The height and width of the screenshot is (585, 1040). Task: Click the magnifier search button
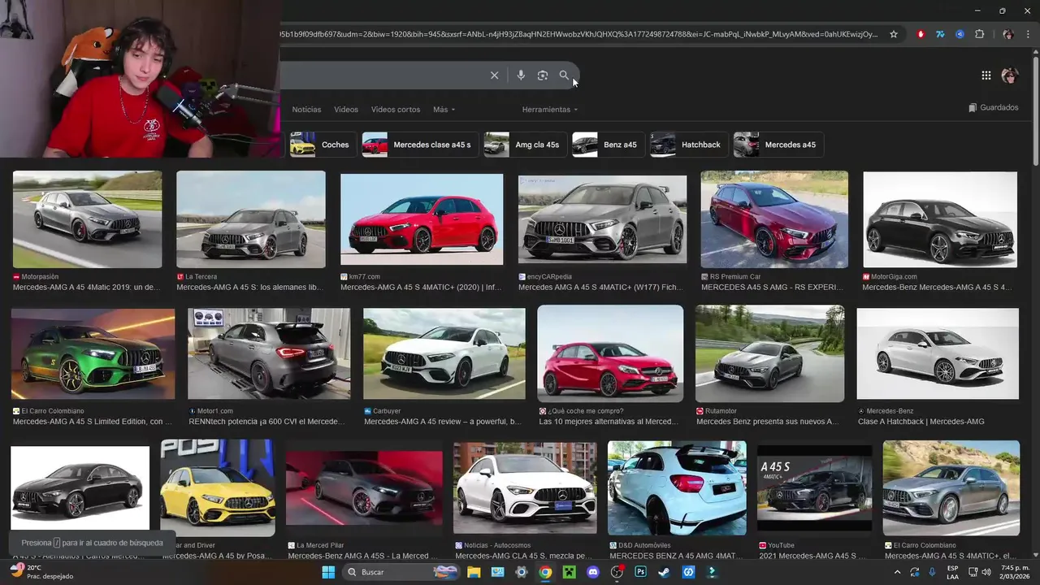click(x=564, y=76)
